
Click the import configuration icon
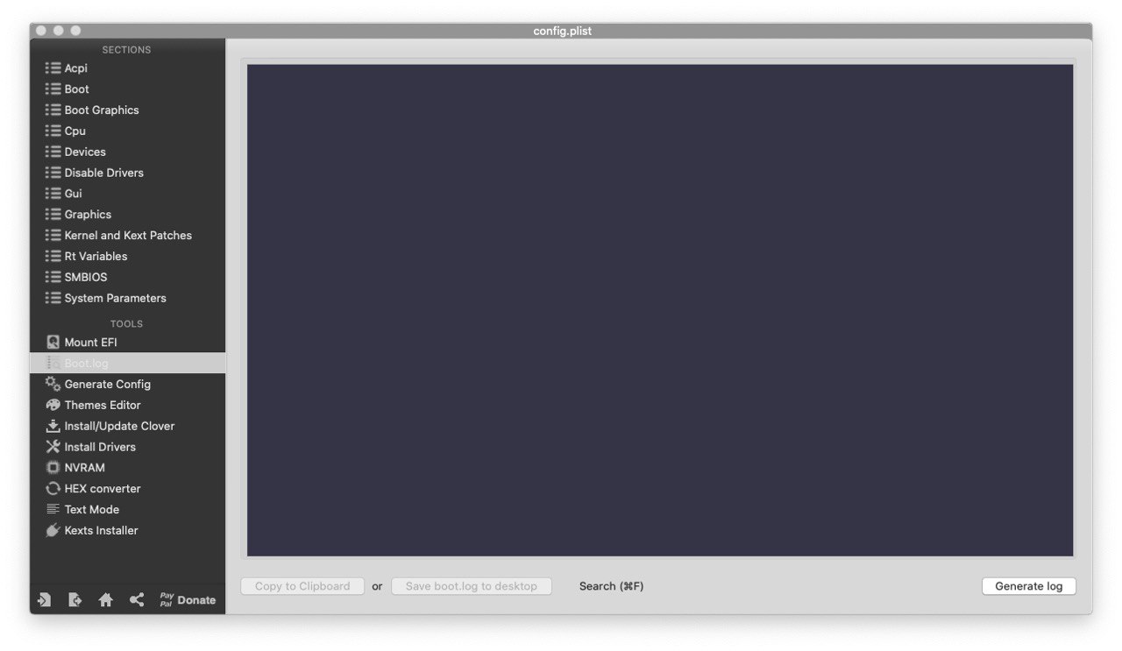point(44,600)
